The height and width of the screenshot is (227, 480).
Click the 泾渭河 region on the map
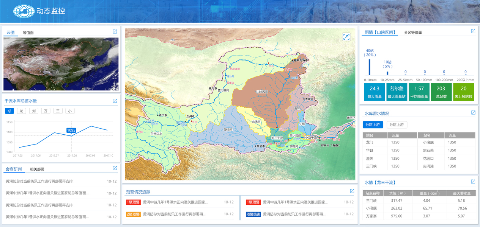[x=228, y=129]
